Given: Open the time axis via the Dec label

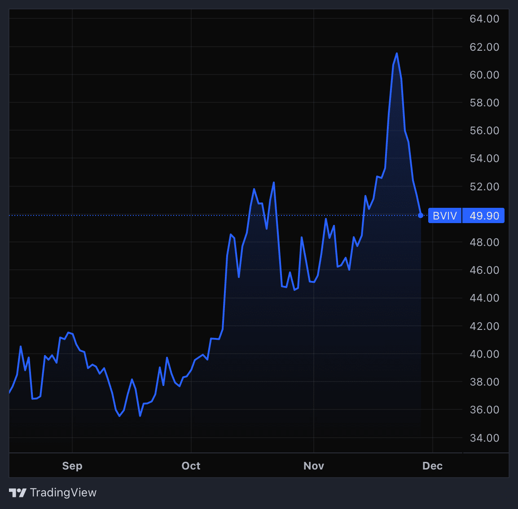Looking at the screenshot, I should click(x=432, y=466).
